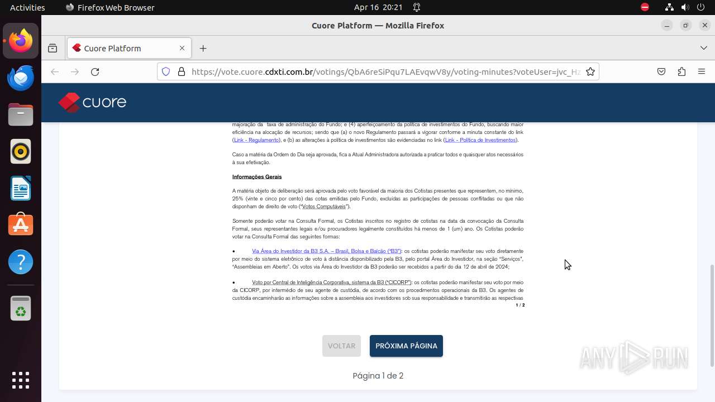Launch Thunderbird mail from the dock
This screenshot has height=402, width=715.
click(x=21, y=78)
